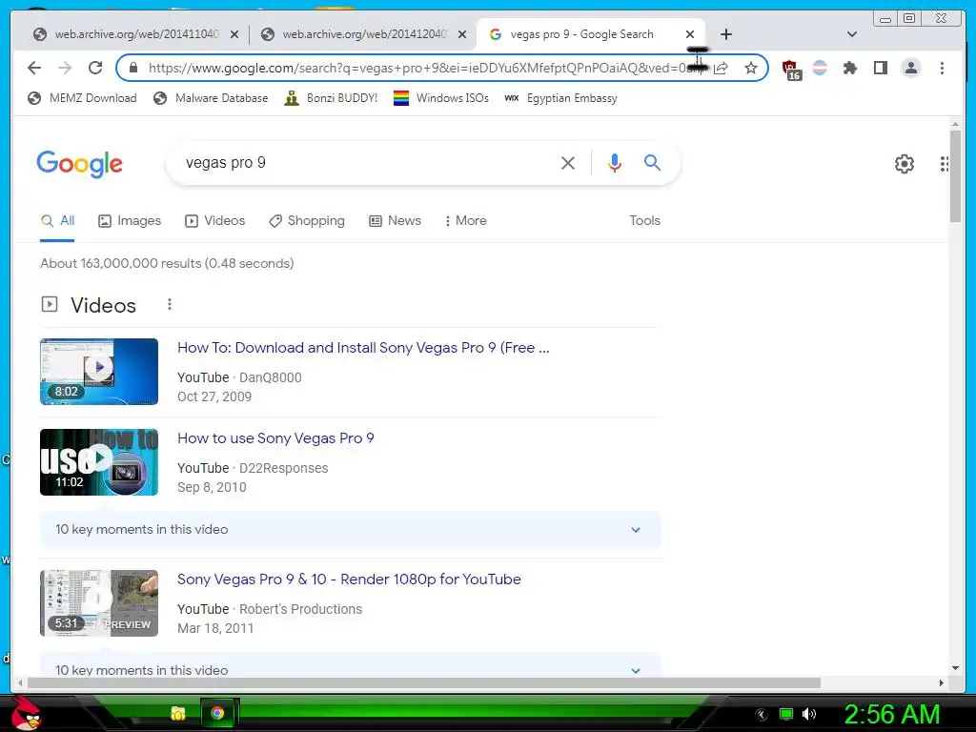Toggle the browser side panel
976x732 pixels.
(880, 68)
